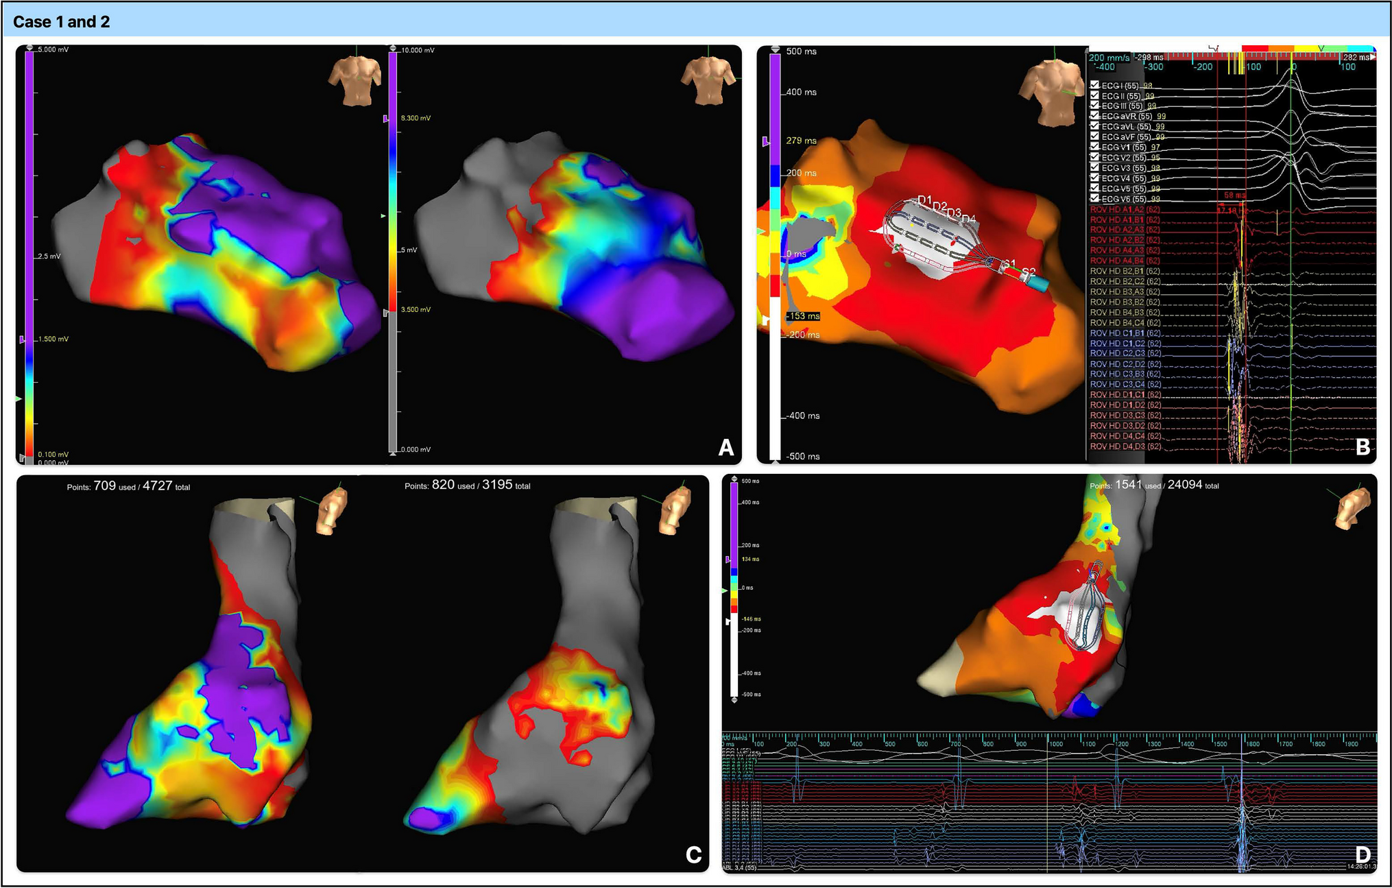Viewport: 1392px width, 888px height.
Task: Click the 58 ms caliper measurement
Action: [1234, 195]
